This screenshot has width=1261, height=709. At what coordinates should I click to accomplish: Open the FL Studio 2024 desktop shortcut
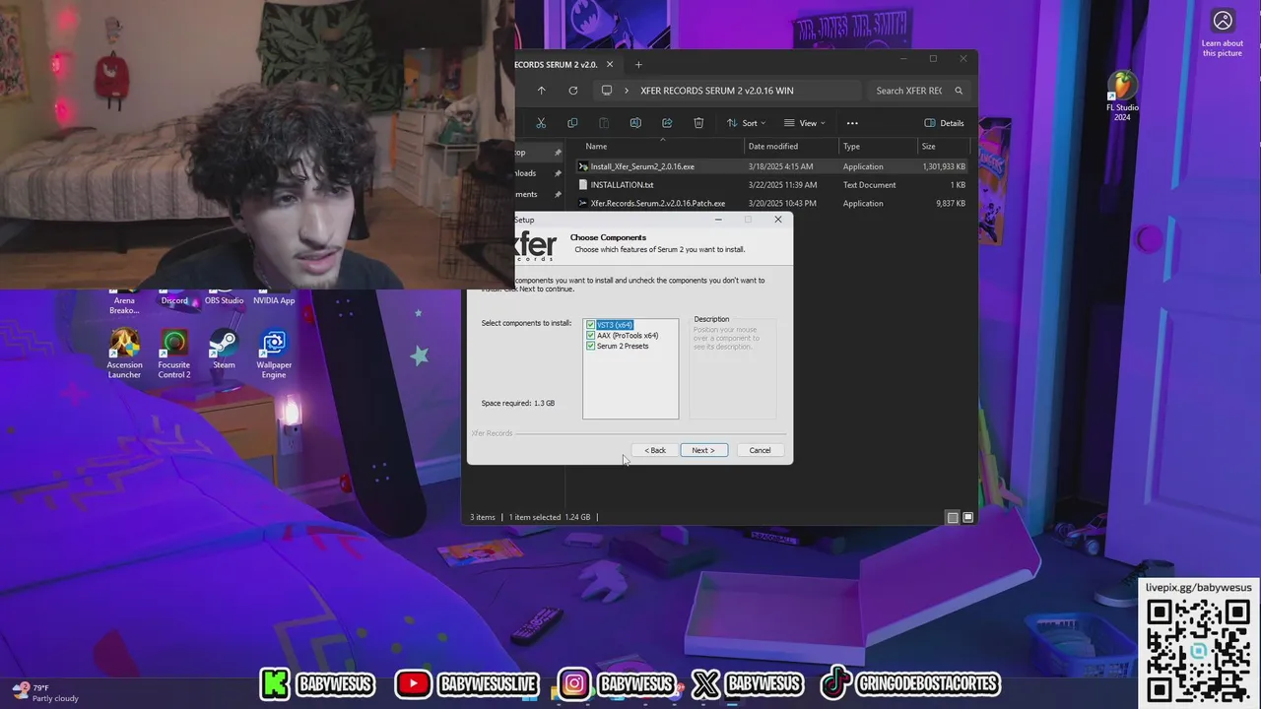[1122, 97]
